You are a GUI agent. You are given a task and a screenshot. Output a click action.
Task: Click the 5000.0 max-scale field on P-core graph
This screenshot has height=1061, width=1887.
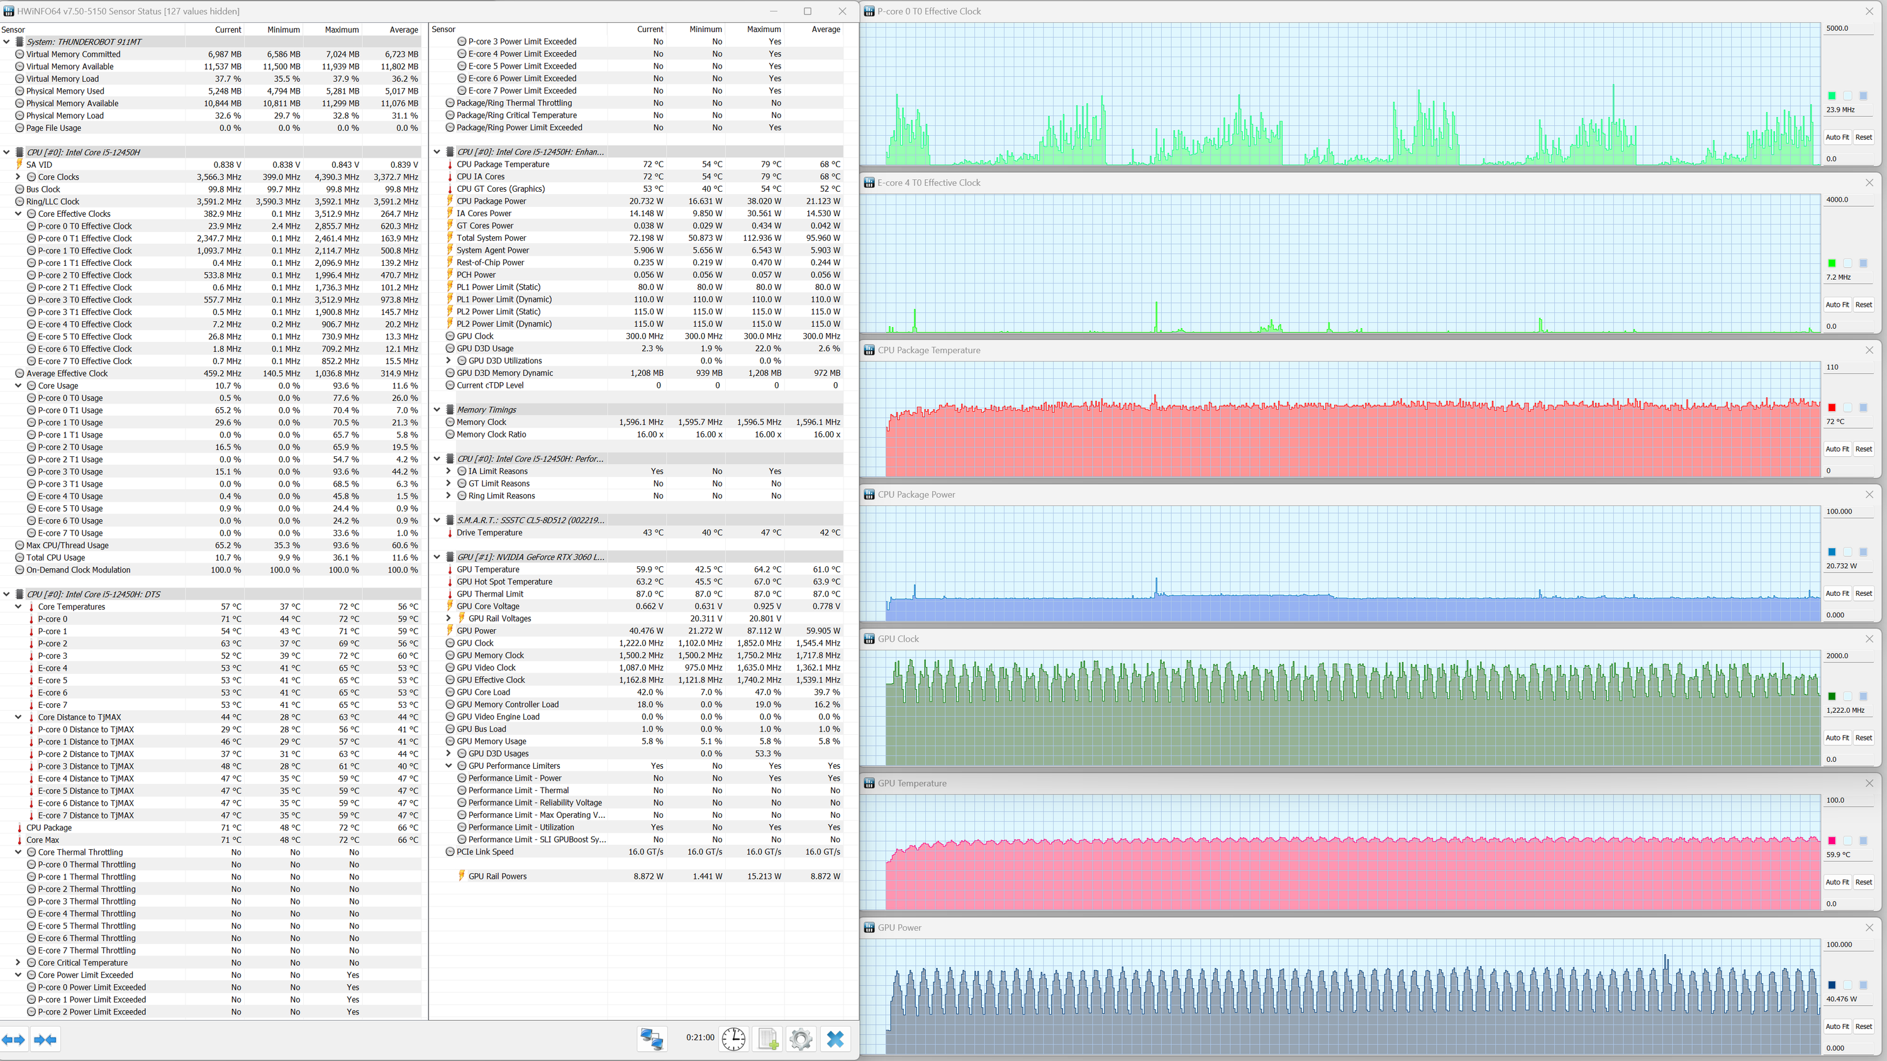(x=1846, y=28)
